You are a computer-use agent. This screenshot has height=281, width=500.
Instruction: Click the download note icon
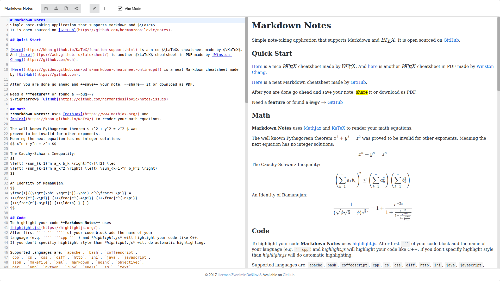56,8
